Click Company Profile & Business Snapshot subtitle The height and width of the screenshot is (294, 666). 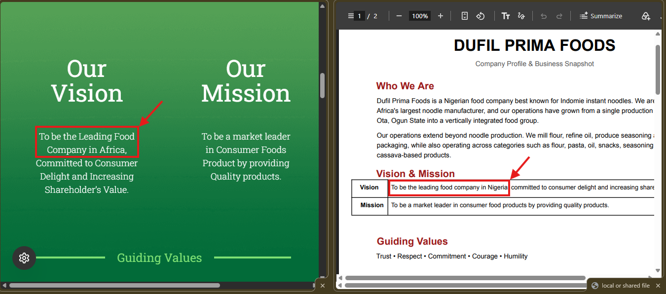tap(534, 64)
